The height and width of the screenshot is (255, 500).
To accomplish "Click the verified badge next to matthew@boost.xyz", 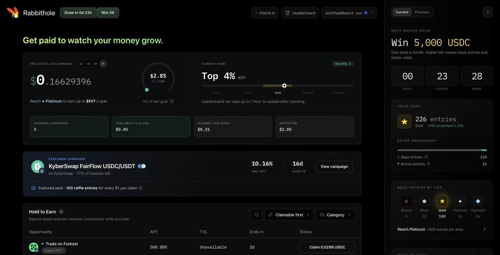I will coord(366,13).
